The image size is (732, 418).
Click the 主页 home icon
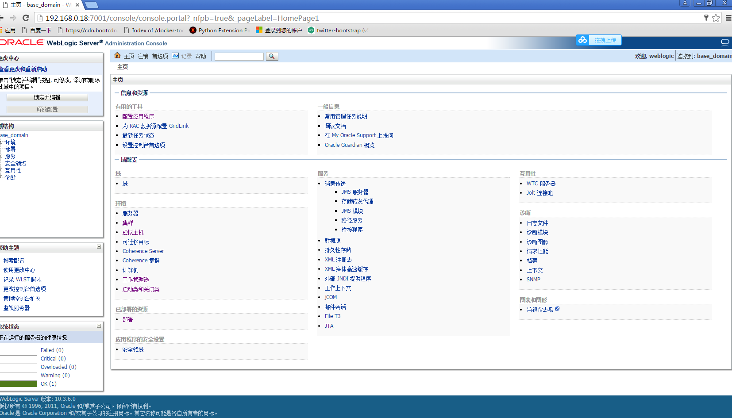point(117,56)
